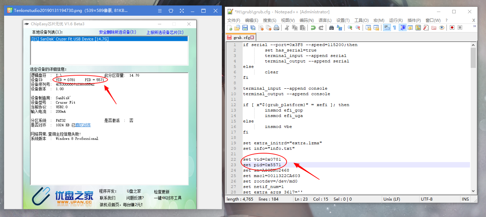The height and width of the screenshot is (217, 486).
Task: Open the 搜索(S) menu
Action: coord(270,20)
